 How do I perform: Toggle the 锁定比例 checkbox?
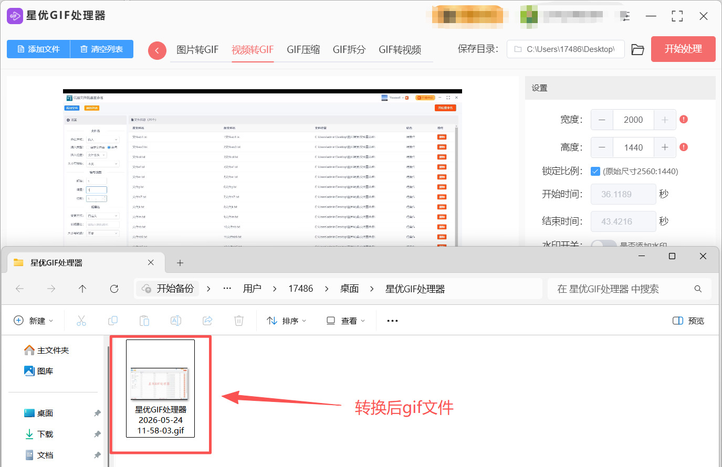595,171
